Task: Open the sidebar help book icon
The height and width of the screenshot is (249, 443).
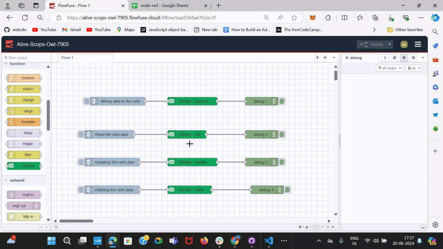Action: pyautogui.click(x=394, y=58)
